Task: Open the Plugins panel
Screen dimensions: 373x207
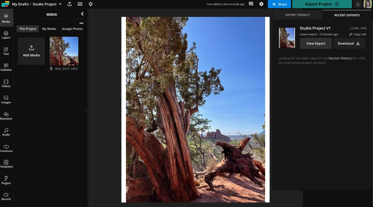Action: tap(6, 180)
